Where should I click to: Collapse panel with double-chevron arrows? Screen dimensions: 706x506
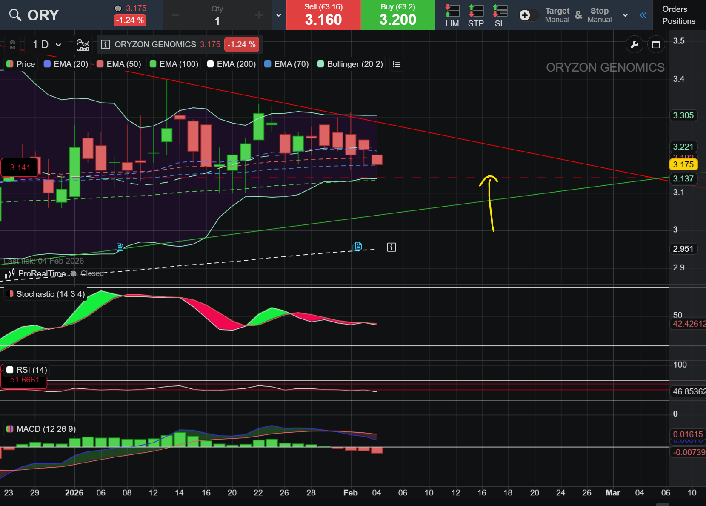[643, 15]
